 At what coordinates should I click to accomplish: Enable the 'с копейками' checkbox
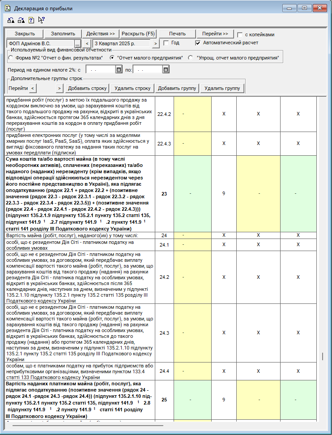(240, 34)
